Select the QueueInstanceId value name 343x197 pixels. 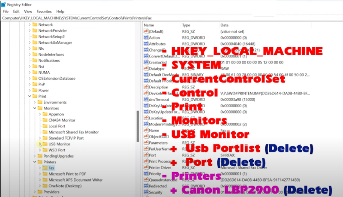coord(163,180)
